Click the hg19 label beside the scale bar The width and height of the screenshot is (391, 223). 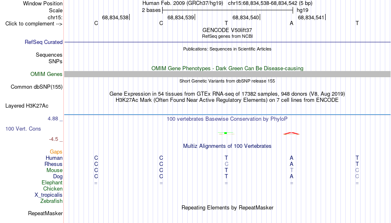click(303, 10)
